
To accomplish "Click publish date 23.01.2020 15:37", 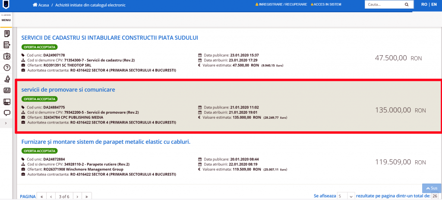I will 244,55.
